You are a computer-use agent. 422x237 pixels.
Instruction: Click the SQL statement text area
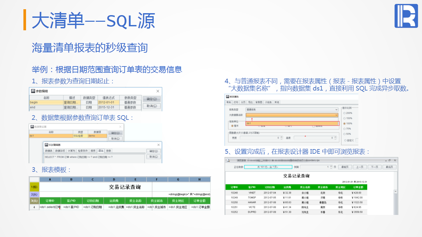coord(95,158)
